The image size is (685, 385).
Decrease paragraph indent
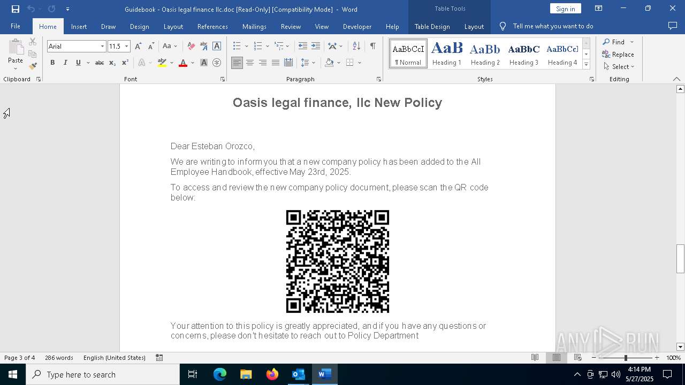[x=303, y=46]
